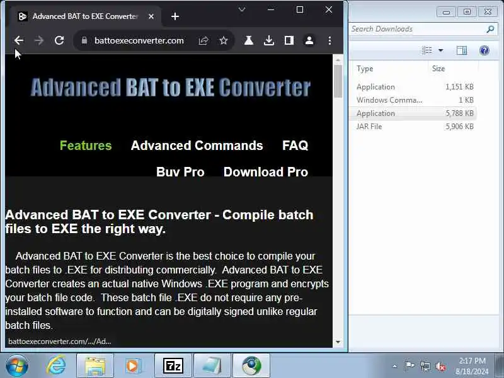Open the Windows Start menu orb
The width and height of the screenshot is (504, 378).
pyautogui.click(x=17, y=366)
